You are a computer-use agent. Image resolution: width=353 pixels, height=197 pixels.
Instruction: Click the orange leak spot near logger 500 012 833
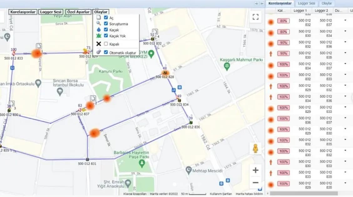[37, 53]
